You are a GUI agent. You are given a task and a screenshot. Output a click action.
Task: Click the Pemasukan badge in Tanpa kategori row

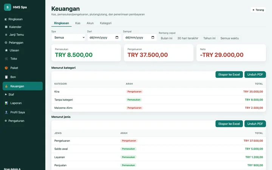(x=134, y=100)
